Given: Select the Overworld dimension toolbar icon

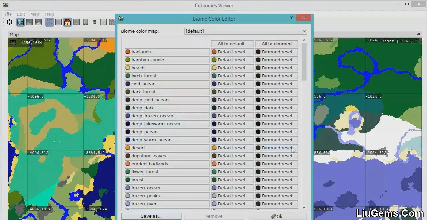Looking at the screenshot, I should point(20,22).
